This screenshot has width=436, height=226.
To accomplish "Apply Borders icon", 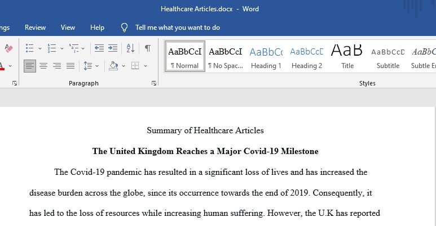I will (135, 66).
